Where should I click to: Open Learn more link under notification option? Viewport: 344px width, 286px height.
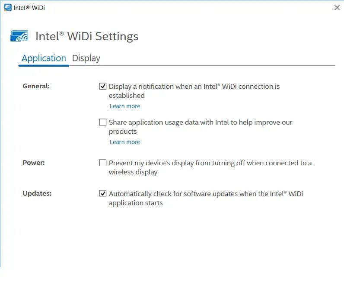(x=125, y=106)
